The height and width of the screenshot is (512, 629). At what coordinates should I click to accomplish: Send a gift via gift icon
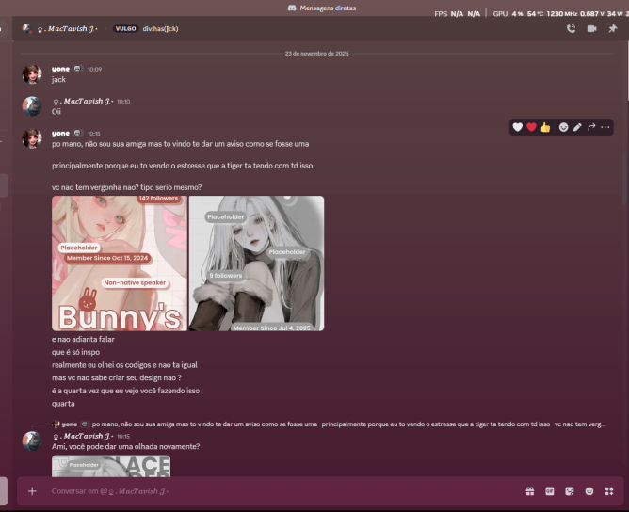point(530,491)
